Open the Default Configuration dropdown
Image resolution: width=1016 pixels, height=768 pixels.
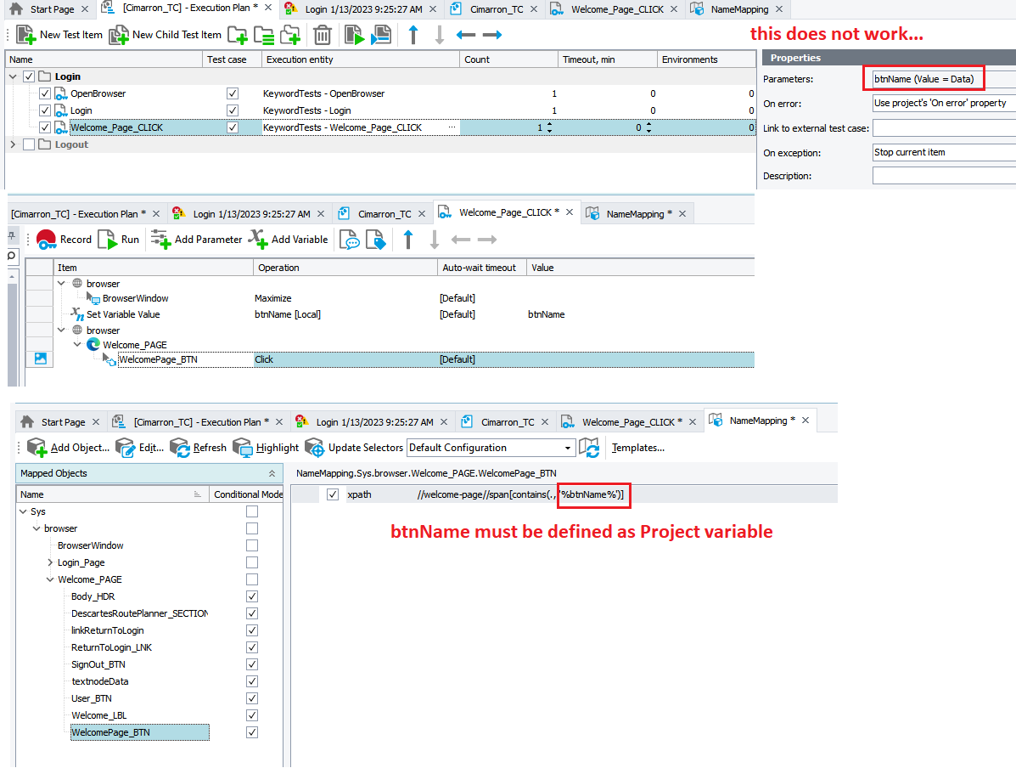coord(568,448)
